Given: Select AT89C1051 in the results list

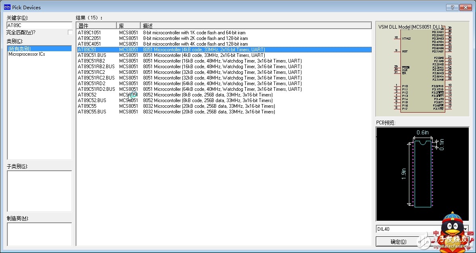Looking at the screenshot, I should 224,33.
